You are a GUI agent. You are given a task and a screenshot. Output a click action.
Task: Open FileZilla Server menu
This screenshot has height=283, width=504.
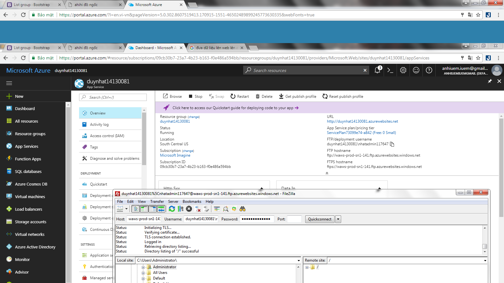click(x=173, y=202)
